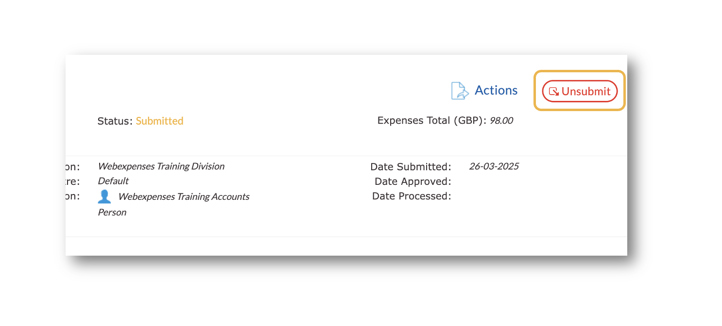Image resolution: width=722 pixels, height=326 pixels.
Task: Click the Date Processed label
Action: 412,196
